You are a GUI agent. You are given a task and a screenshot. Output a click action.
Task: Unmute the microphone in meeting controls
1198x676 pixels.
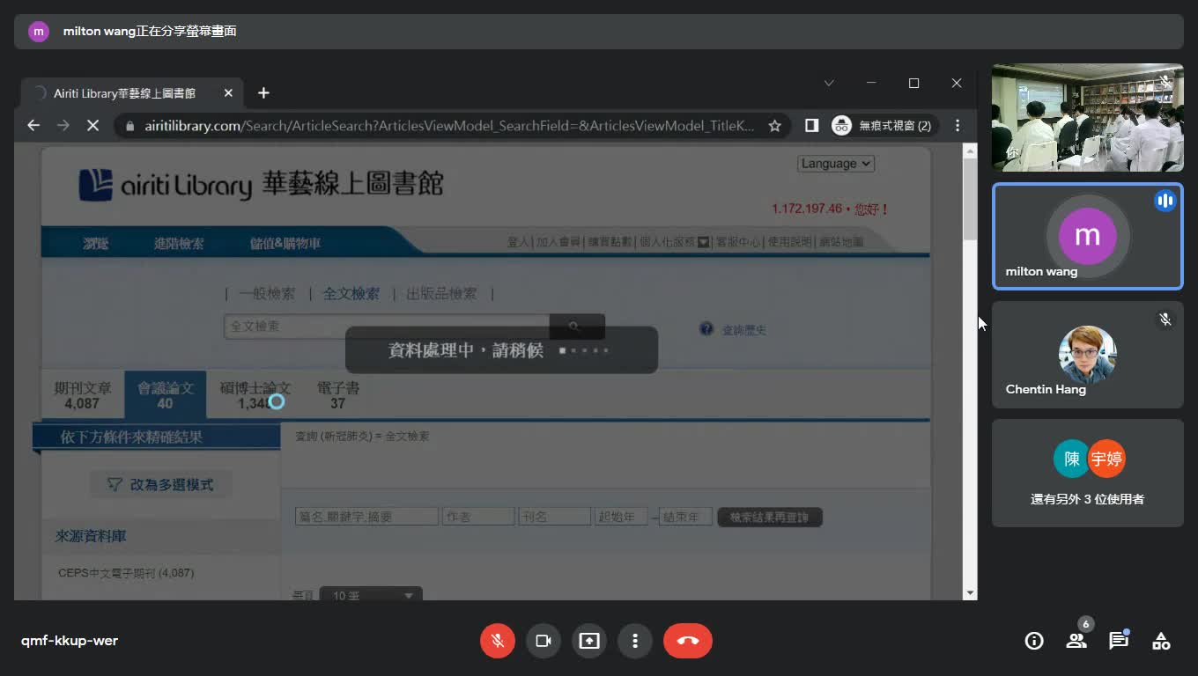pyautogui.click(x=498, y=641)
